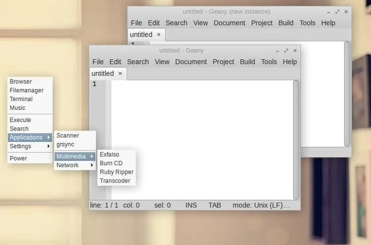Image resolution: width=371 pixels, height=245 pixels.
Task: Click 'col: 0' in status bar
Action: click(x=131, y=205)
